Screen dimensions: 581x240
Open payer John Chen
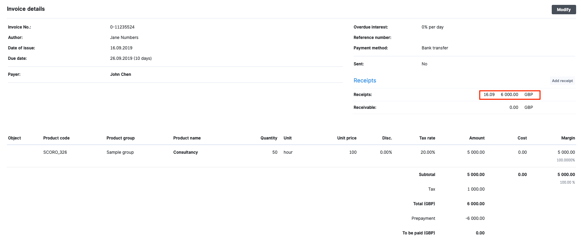121,74
